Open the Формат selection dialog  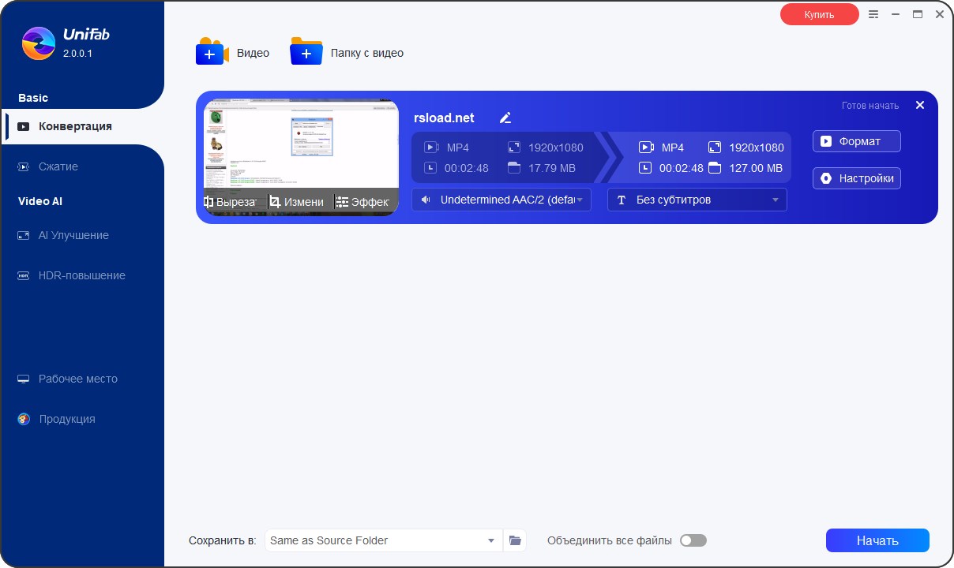[x=856, y=140]
